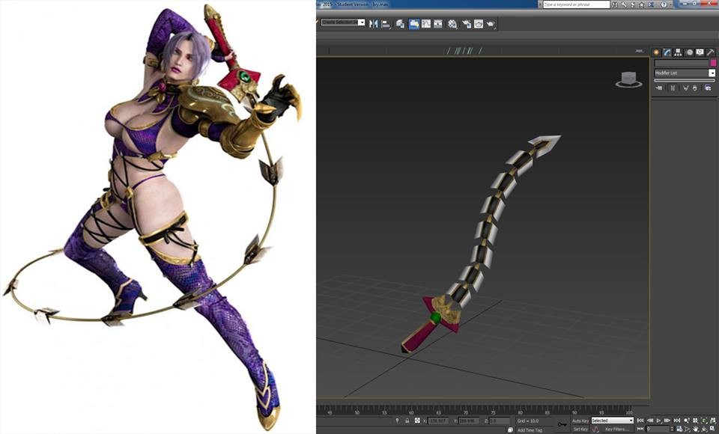Viewport: 719px width, 434px height.
Task: Click Configure Modifier Sets icon
Action: coord(708,88)
